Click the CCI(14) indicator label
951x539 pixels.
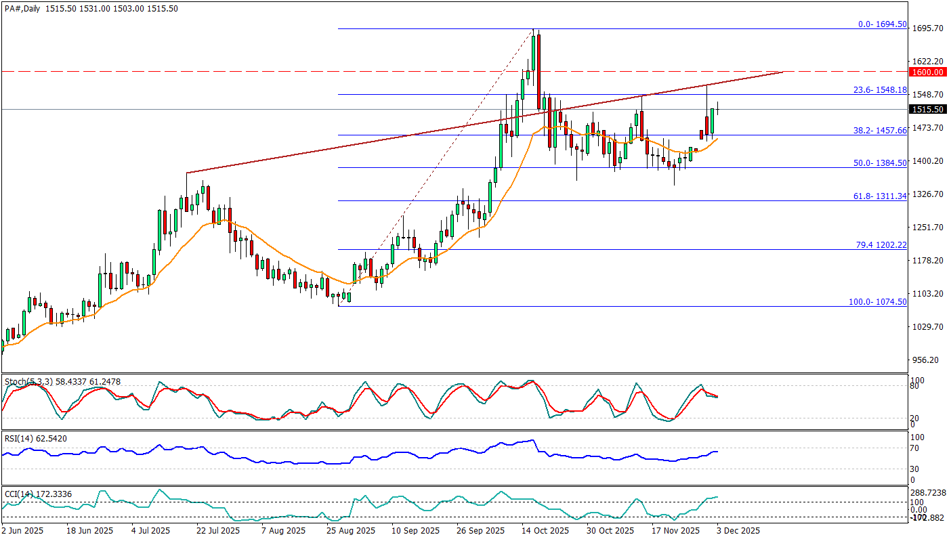point(18,493)
